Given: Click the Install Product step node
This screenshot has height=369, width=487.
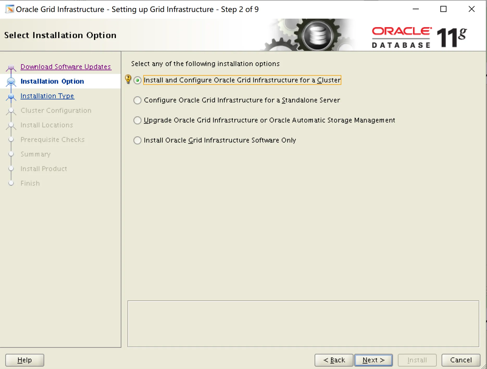Looking at the screenshot, I should coord(11,169).
